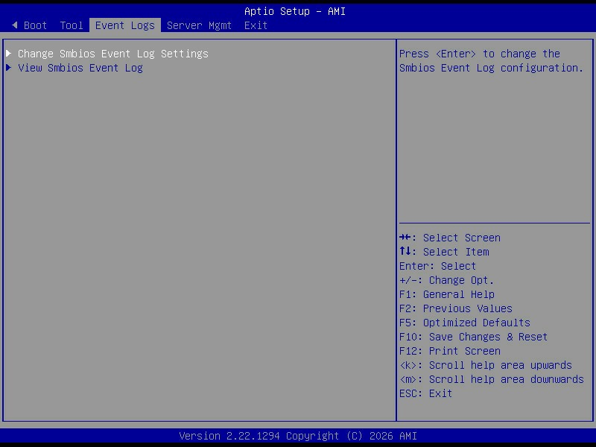Viewport: 596px width, 447px height.
Task: Click the up-down arrows Select Item icon
Action: click(405, 251)
